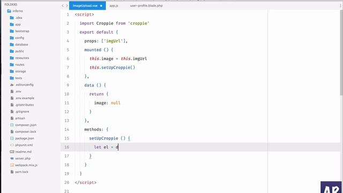
Task: Click the closing '</script>' tag
Action: [86, 182]
